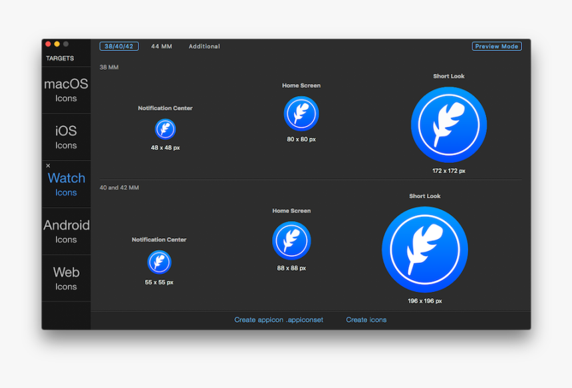
Task: Click Create appicon .appiconset
Action: coord(279,319)
